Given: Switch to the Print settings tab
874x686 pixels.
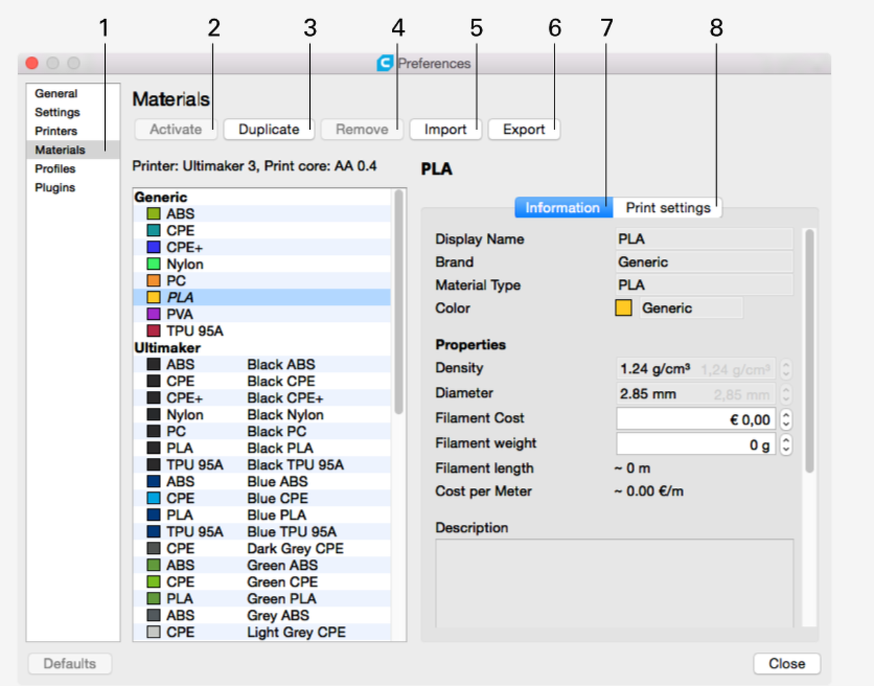Looking at the screenshot, I should click(x=667, y=208).
